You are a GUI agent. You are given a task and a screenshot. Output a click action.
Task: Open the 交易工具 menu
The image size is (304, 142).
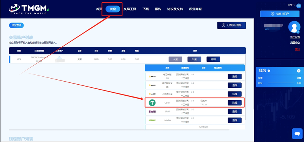[x=130, y=9]
